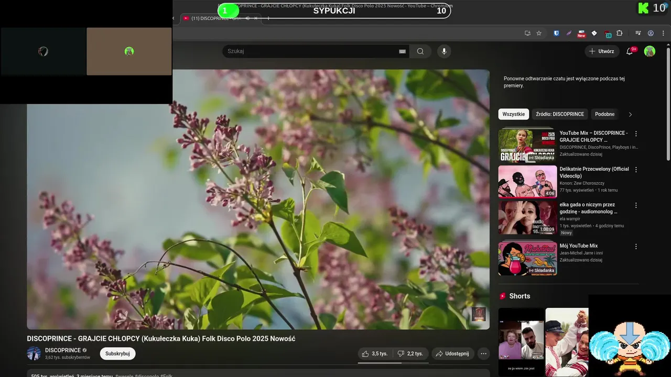This screenshot has height=377, width=671.
Task: Click the Shorts section logo icon
Action: click(503, 296)
